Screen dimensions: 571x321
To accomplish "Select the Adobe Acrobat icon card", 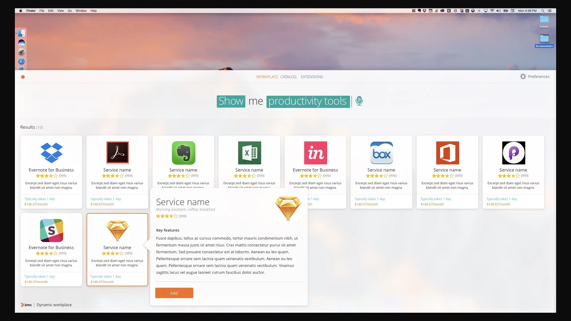I will (x=117, y=153).
